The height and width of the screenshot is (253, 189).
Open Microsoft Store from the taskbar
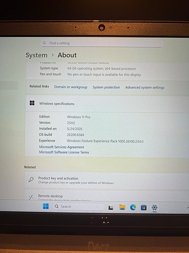[143, 208]
